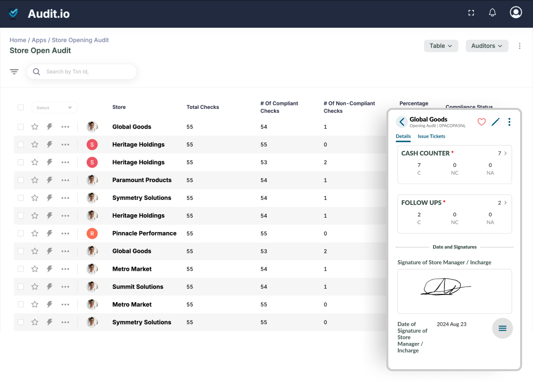Open notifications via the bell icon
Viewport: 533px width, 386px height.
[x=492, y=12]
